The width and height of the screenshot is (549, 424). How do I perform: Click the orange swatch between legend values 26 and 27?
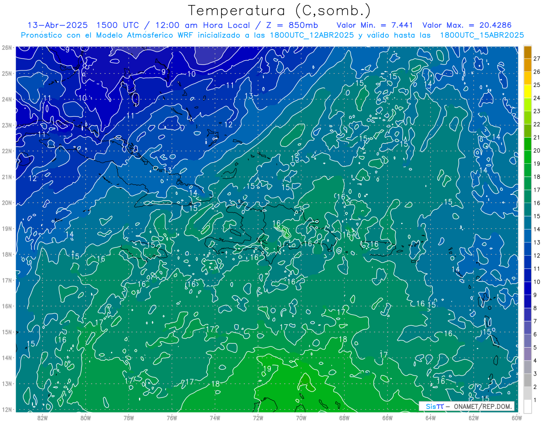528,65
